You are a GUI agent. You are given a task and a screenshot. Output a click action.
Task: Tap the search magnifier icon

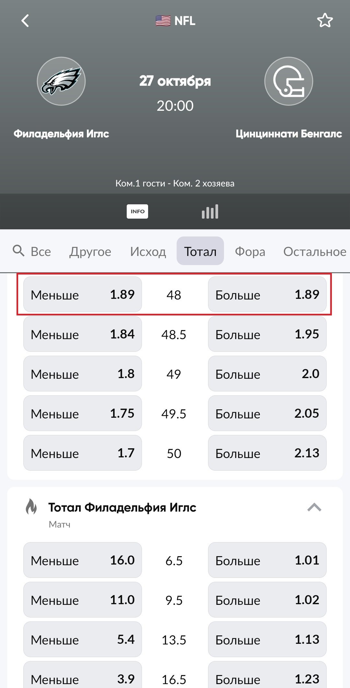coord(18,251)
